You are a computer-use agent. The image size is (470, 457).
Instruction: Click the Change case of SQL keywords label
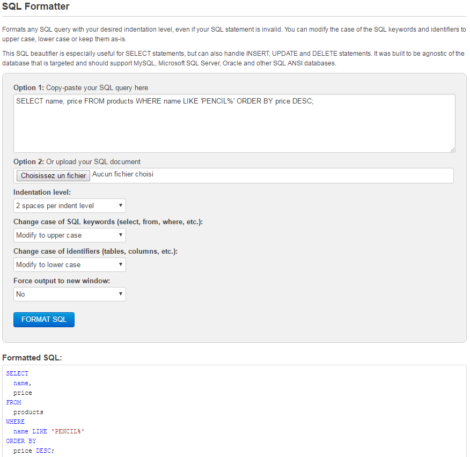pyautogui.click(x=108, y=222)
